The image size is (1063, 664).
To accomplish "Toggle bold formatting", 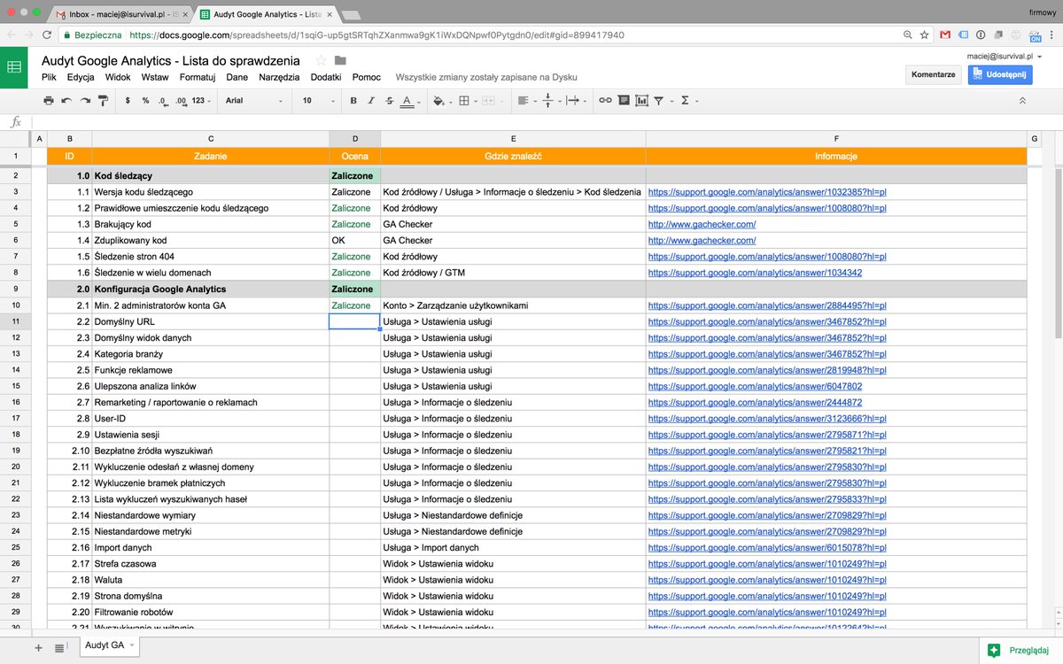I will coord(353,100).
